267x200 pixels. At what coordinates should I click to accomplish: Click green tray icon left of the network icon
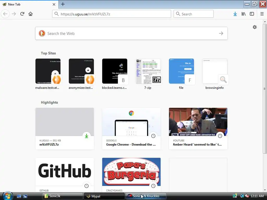235,196
